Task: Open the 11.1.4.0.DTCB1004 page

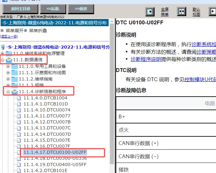Action: tap(46, 98)
